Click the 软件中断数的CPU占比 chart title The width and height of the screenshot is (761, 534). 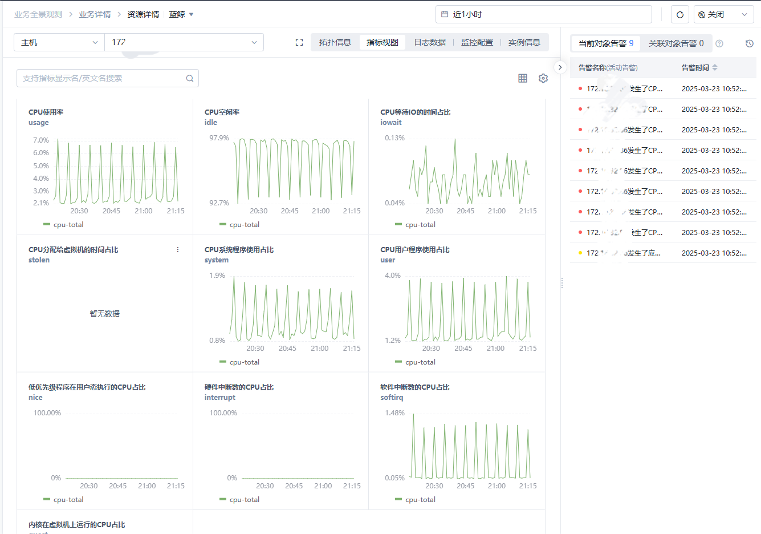tap(415, 387)
